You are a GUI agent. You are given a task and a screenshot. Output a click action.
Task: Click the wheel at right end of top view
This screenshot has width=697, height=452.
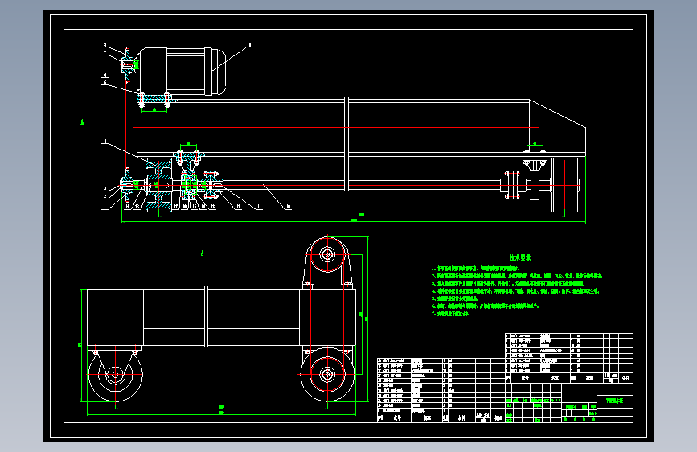click(565, 185)
